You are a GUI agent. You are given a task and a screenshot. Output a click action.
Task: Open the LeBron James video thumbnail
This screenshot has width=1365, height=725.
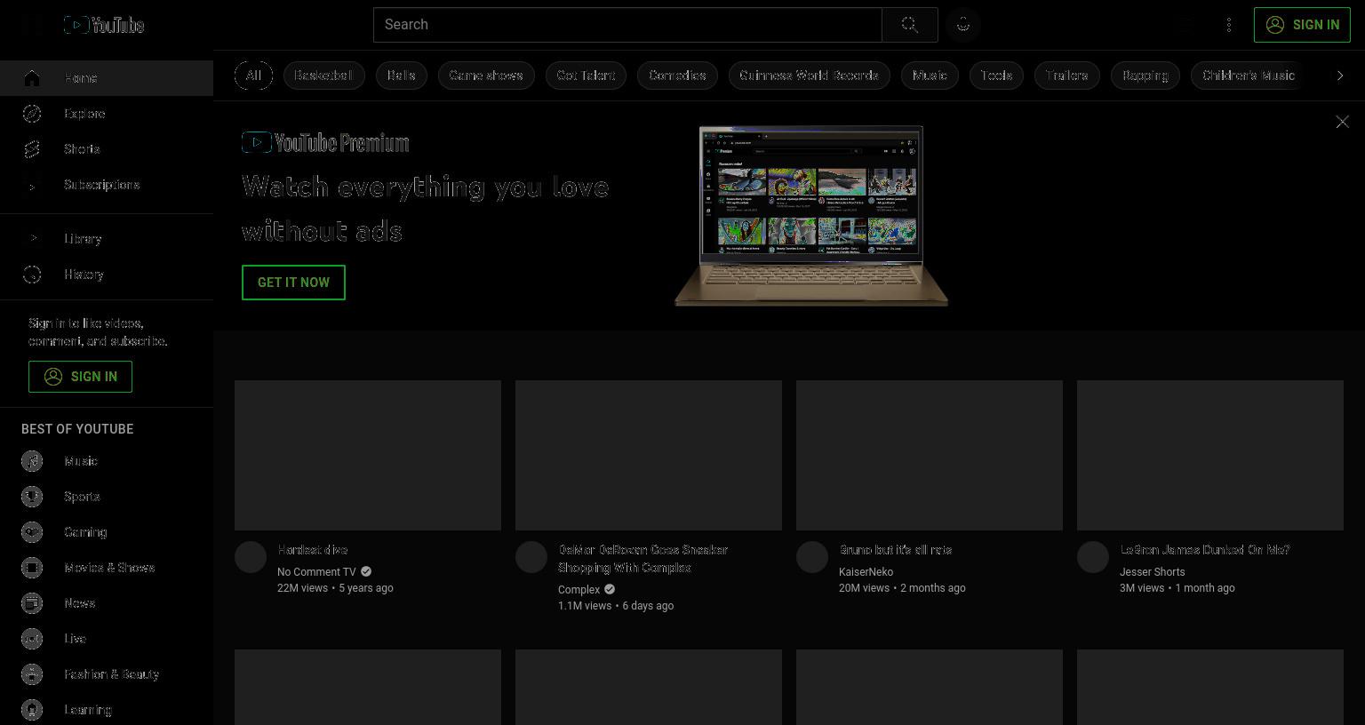1210,456
